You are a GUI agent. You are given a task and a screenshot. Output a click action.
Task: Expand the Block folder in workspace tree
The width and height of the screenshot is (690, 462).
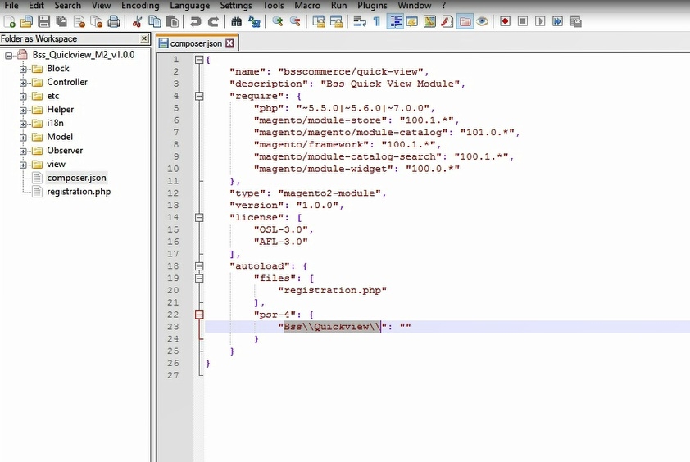(x=23, y=69)
